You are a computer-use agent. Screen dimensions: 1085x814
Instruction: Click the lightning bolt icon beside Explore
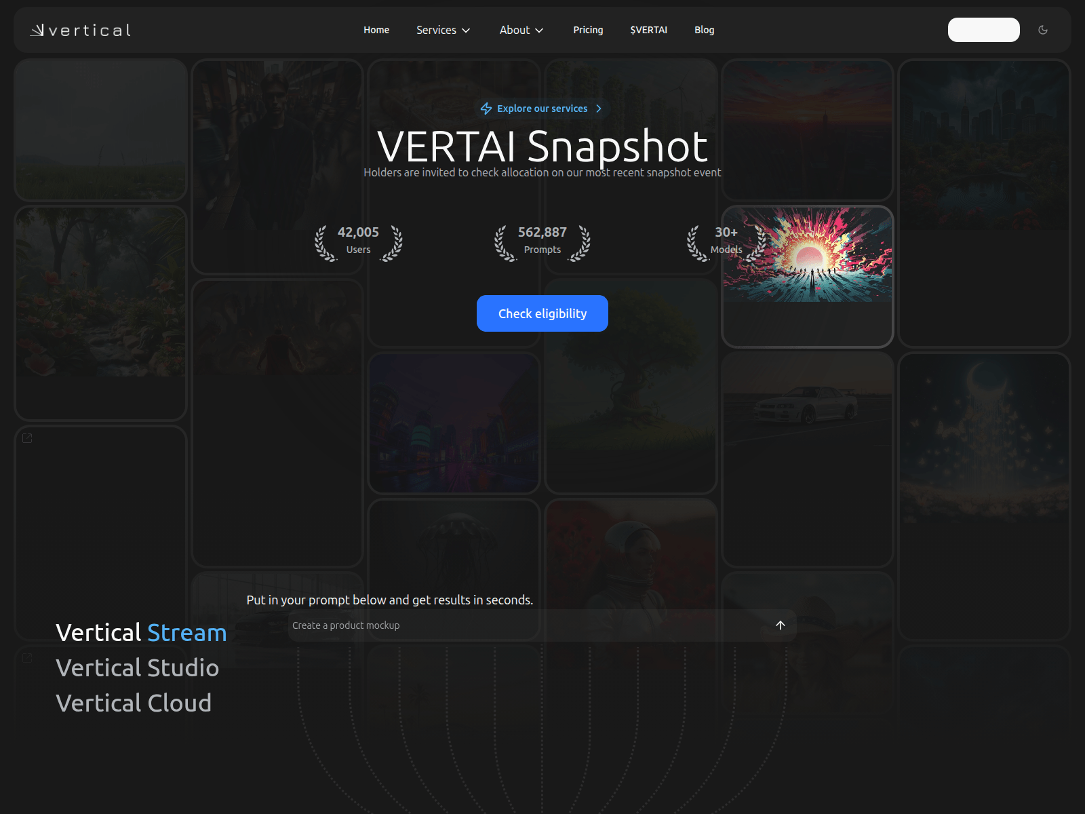tap(486, 109)
